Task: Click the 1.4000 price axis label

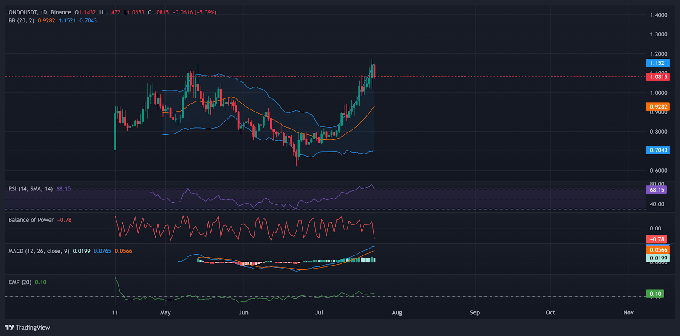Action: [658, 15]
